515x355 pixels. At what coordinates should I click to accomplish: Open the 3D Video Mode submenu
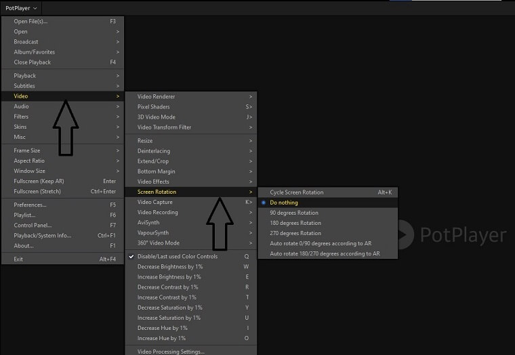(191, 117)
